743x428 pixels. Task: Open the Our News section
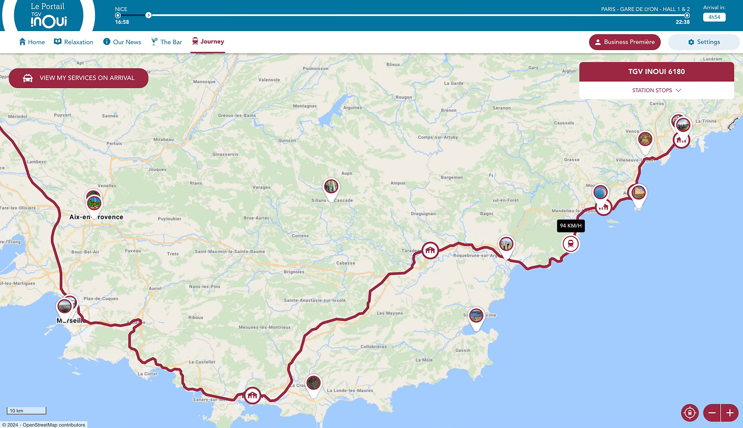pyautogui.click(x=122, y=42)
